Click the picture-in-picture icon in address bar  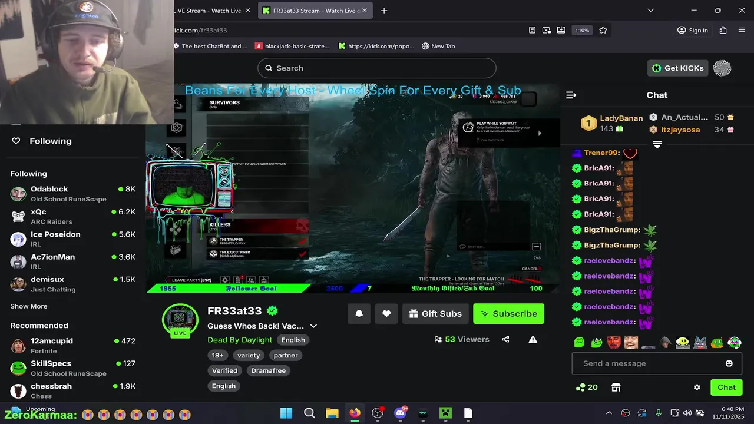pyautogui.click(x=547, y=30)
